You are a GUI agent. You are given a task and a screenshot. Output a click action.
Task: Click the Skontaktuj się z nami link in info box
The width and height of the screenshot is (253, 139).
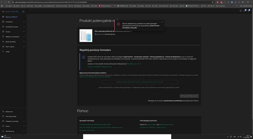[134, 64]
